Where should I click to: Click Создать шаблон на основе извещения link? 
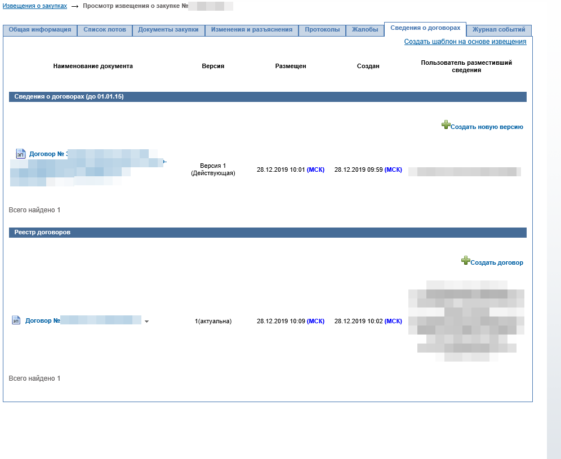click(x=465, y=42)
